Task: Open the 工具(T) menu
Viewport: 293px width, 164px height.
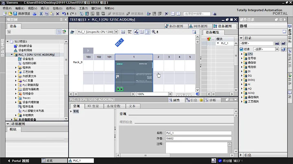Action: pos(83,9)
